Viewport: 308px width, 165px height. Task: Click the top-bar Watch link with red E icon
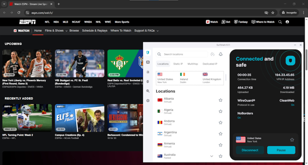pyautogui.click(x=212, y=22)
